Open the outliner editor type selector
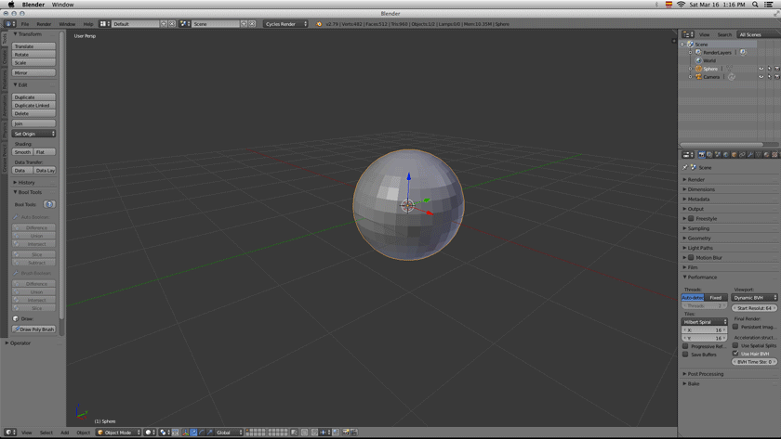This screenshot has height=439, width=781. [688, 34]
